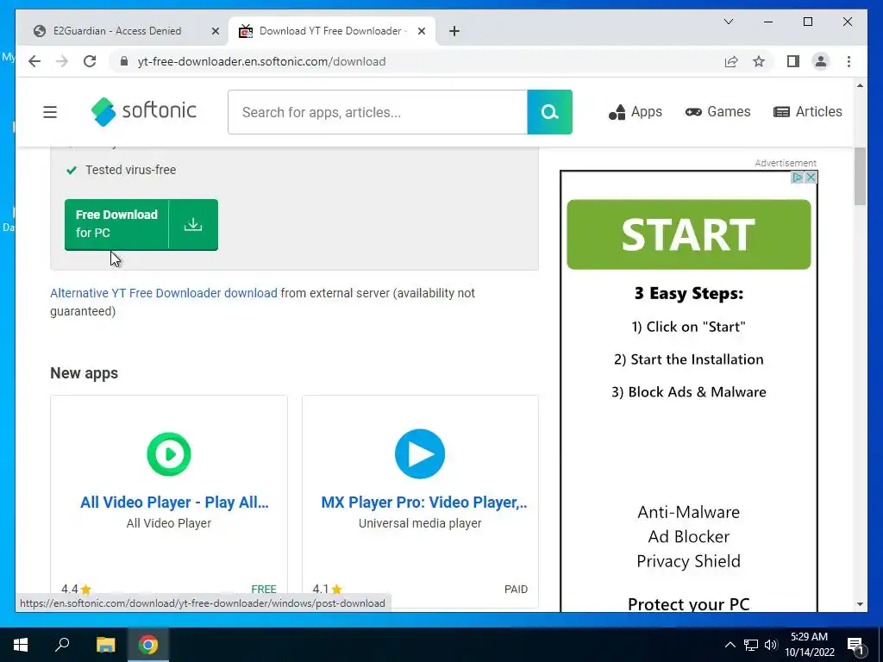The image size is (883, 662).
Task: Open Alternative YT Free Downloader download link
Action: click(x=163, y=293)
